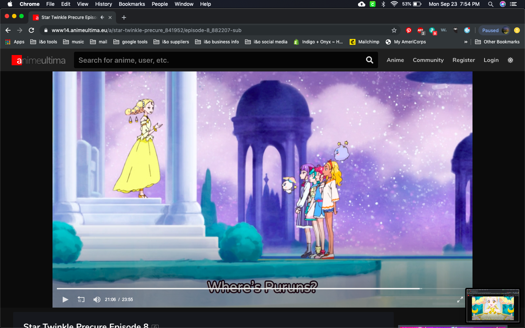525x328 pixels.
Task: Open a new browser tab
Action: coord(124,17)
